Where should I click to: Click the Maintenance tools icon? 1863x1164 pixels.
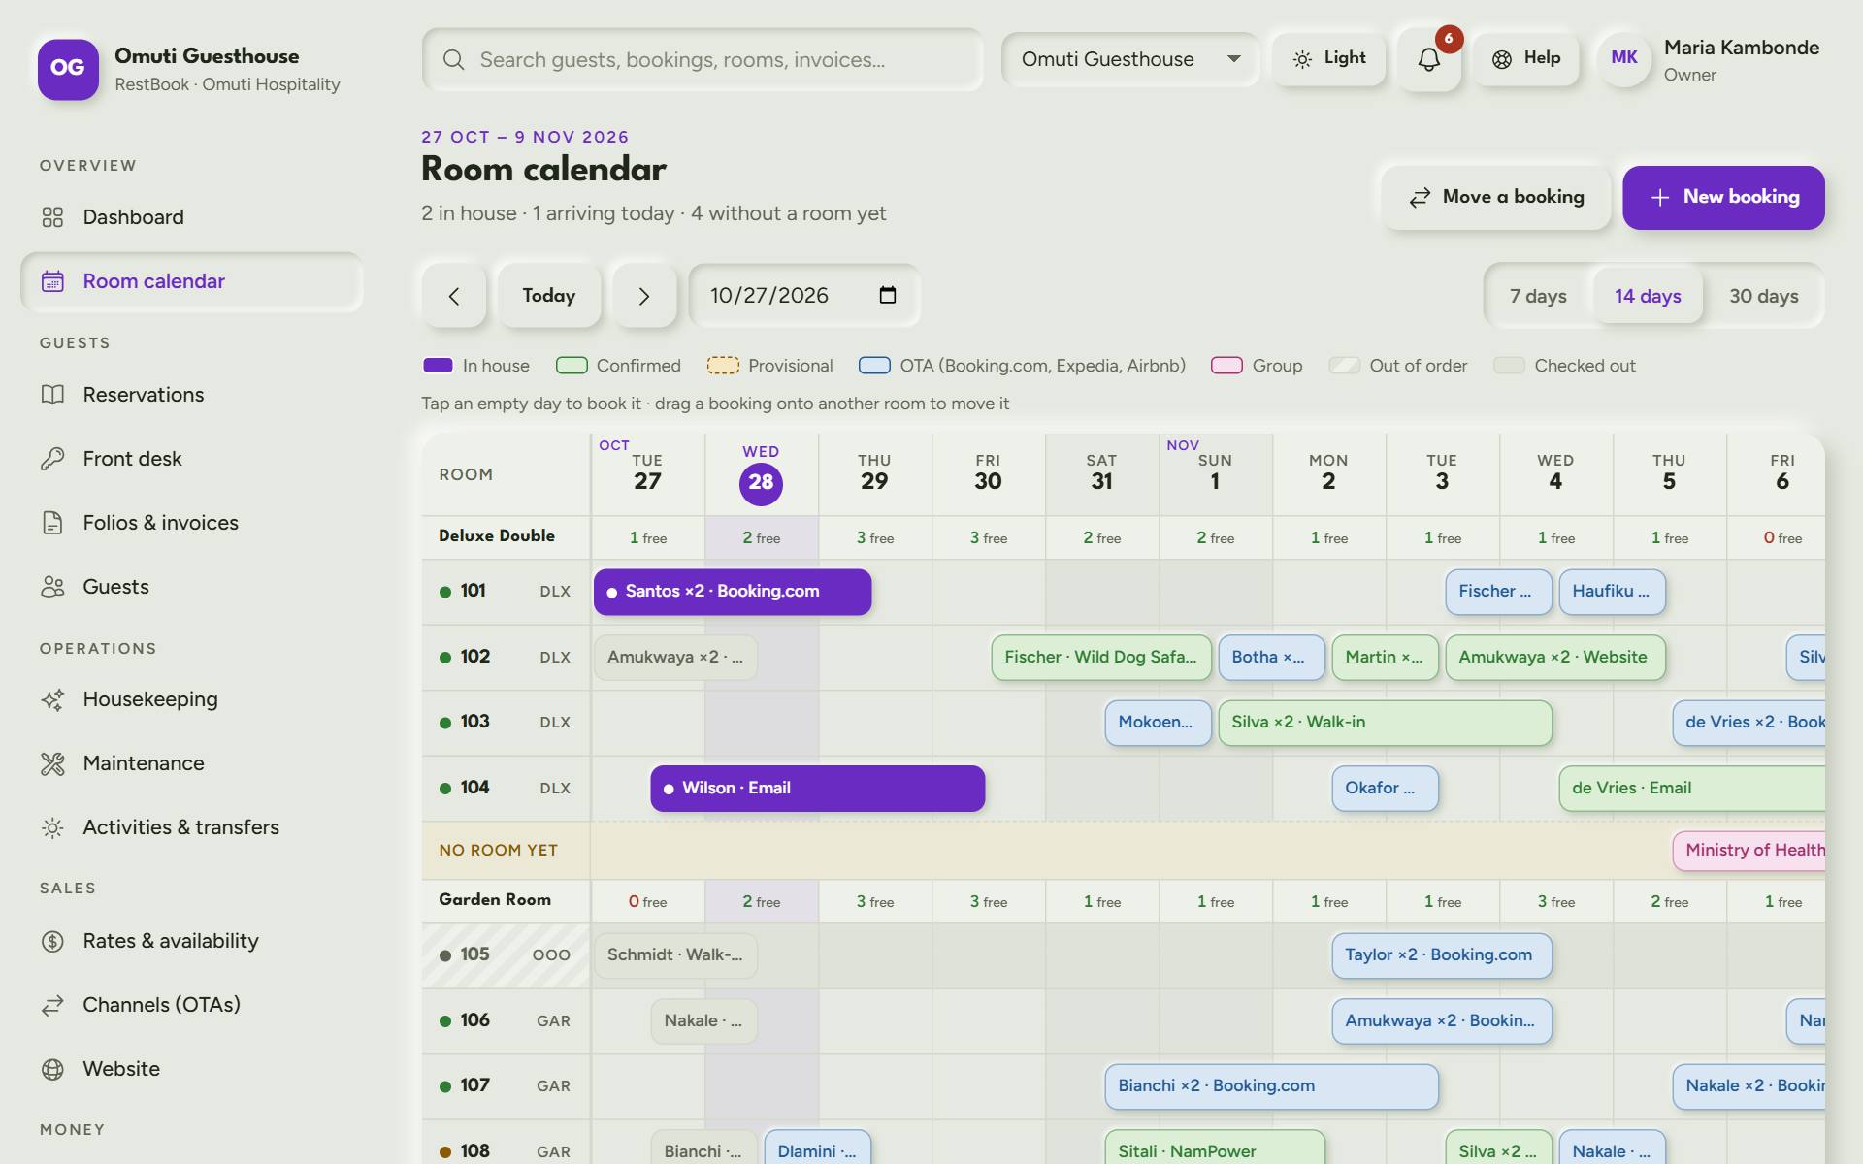coord(52,763)
